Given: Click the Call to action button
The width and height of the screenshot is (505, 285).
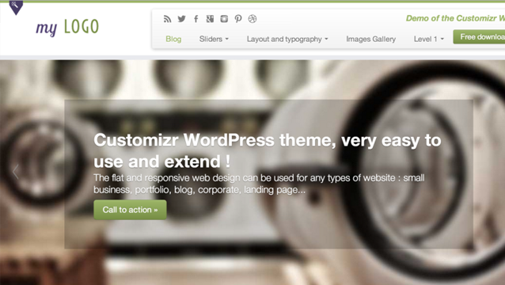Looking at the screenshot, I should 130,210.
